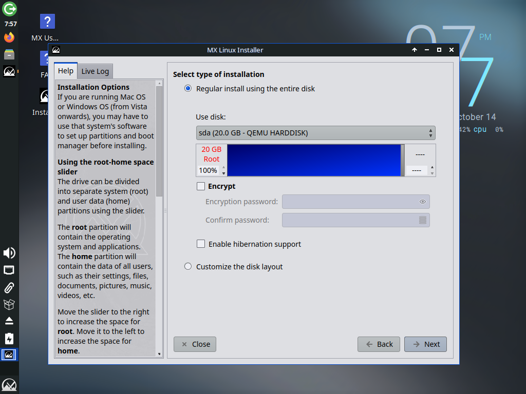Viewport: 526px width, 394px height.
Task: Open the MX start menu button
Action: [9, 385]
